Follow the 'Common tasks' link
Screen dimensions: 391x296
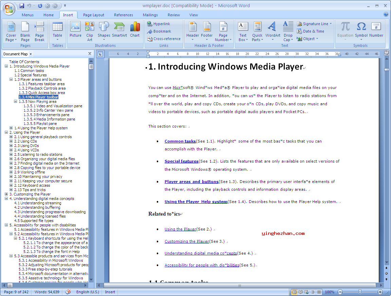(180, 141)
